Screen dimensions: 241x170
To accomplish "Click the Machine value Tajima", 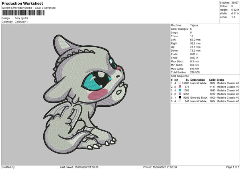I will click(194, 25).
